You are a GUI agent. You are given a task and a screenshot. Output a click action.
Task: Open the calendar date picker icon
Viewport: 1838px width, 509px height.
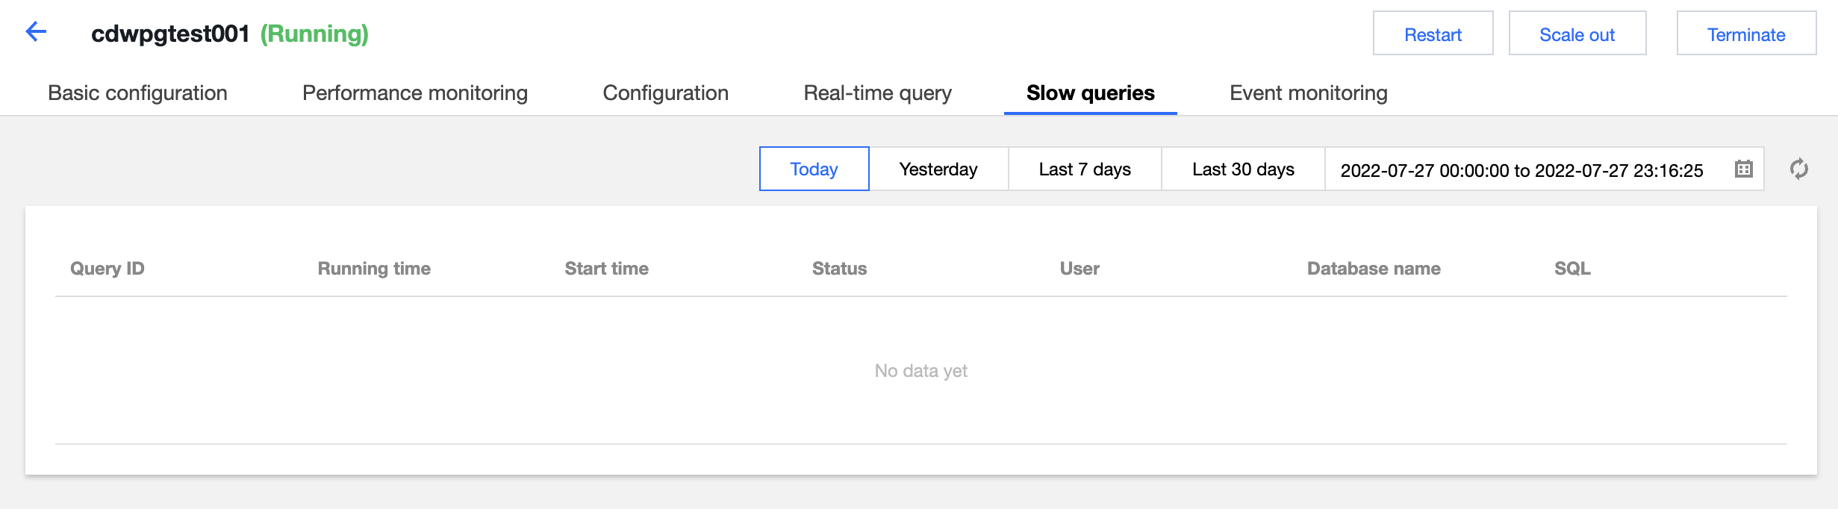click(1743, 169)
